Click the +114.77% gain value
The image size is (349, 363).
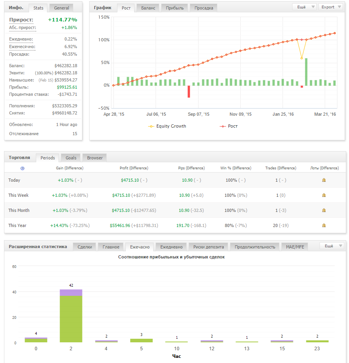62,19
